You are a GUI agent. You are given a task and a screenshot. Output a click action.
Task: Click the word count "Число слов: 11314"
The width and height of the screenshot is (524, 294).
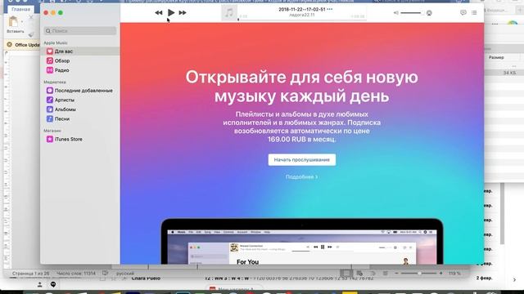pos(76,274)
